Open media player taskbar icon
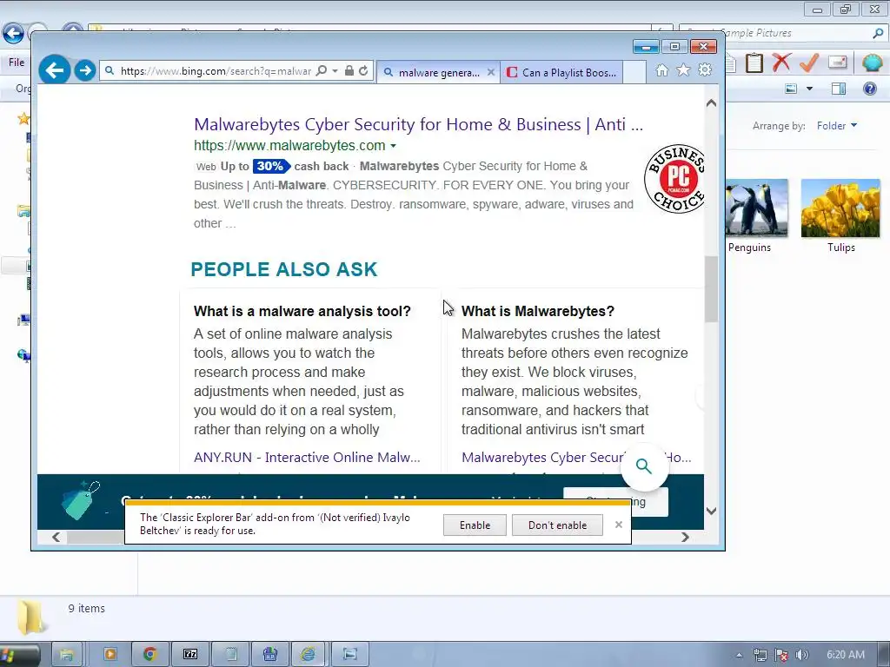Image resolution: width=890 pixels, height=667 pixels. pyautogui.click(x=110, y=655)
